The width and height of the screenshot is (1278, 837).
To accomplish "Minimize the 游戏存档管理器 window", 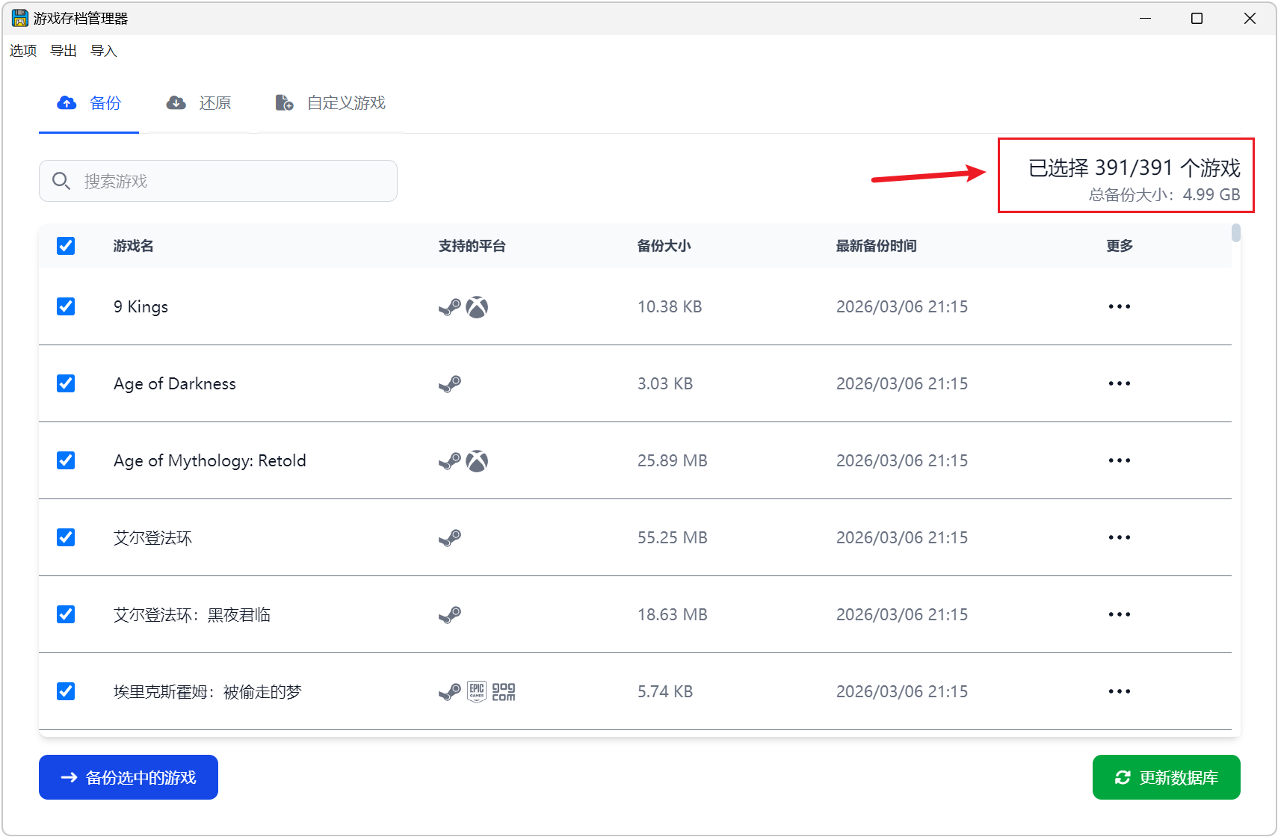I will pos(1145,18).
